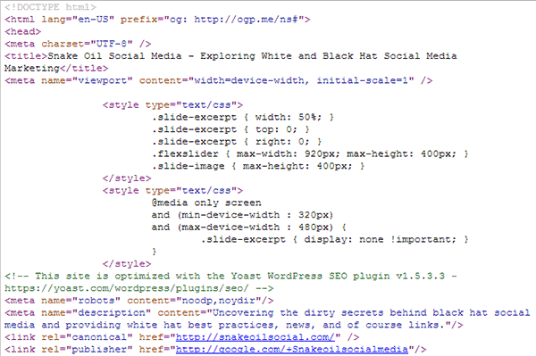Click the opening head tag
The image size is (536, 356).
point(22,31)
